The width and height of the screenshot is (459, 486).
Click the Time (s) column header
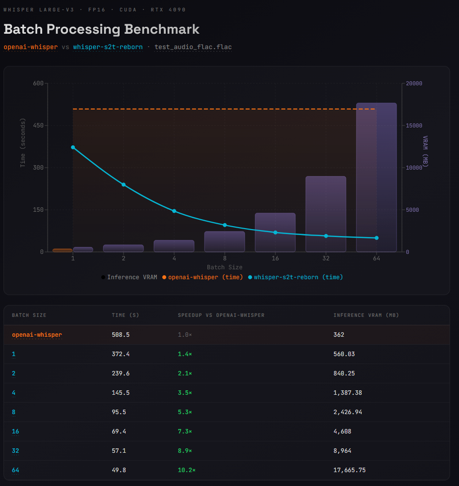point(125,315)
